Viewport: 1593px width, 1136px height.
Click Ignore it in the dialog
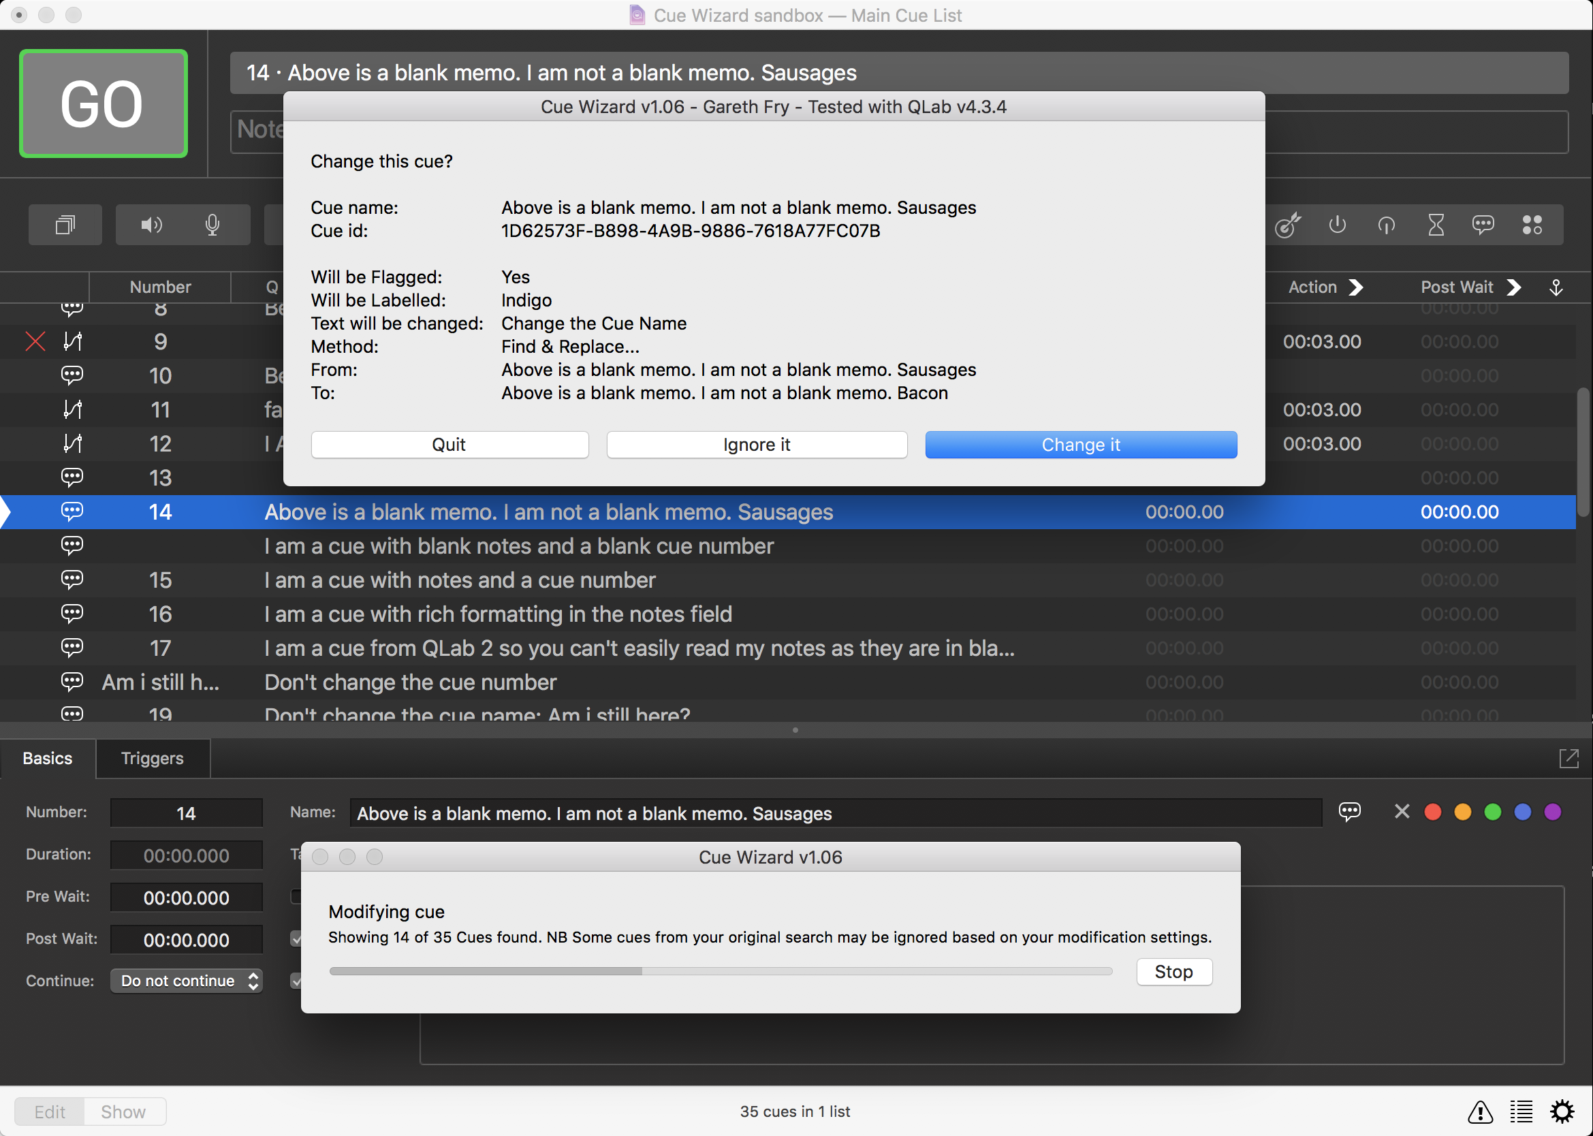[x=757, y=445]
